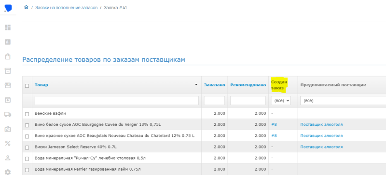Click the Распределение товаров по заказам heading

pyautogui.click(x=104, y=60)
